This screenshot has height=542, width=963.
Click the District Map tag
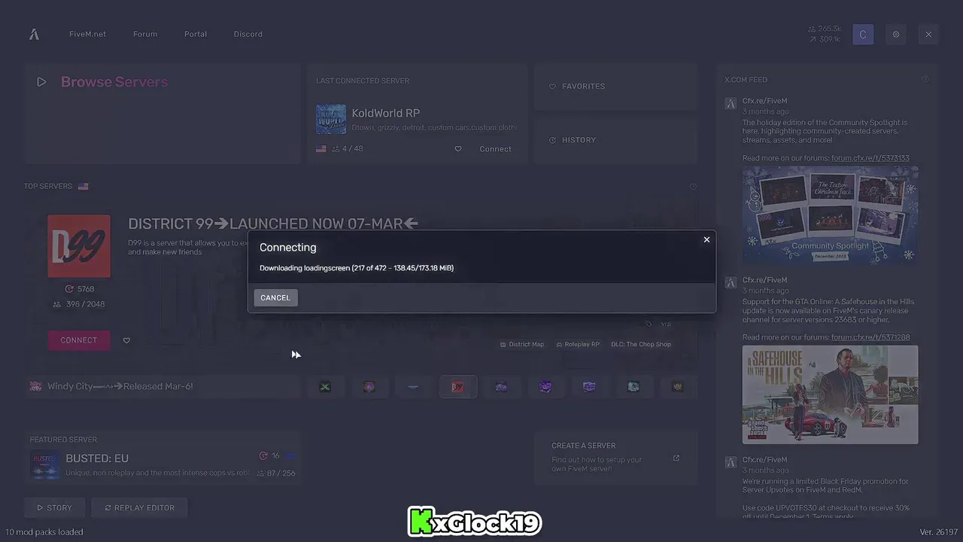[522, 345]
